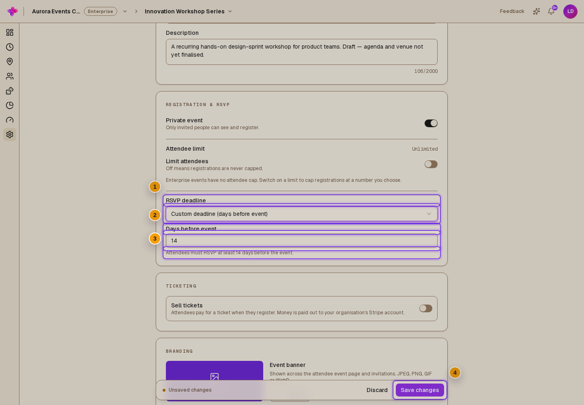Screen dimensions: 584x405
Task: Click the purple event banner thumbnail
Action: click(x=215, y=381)
